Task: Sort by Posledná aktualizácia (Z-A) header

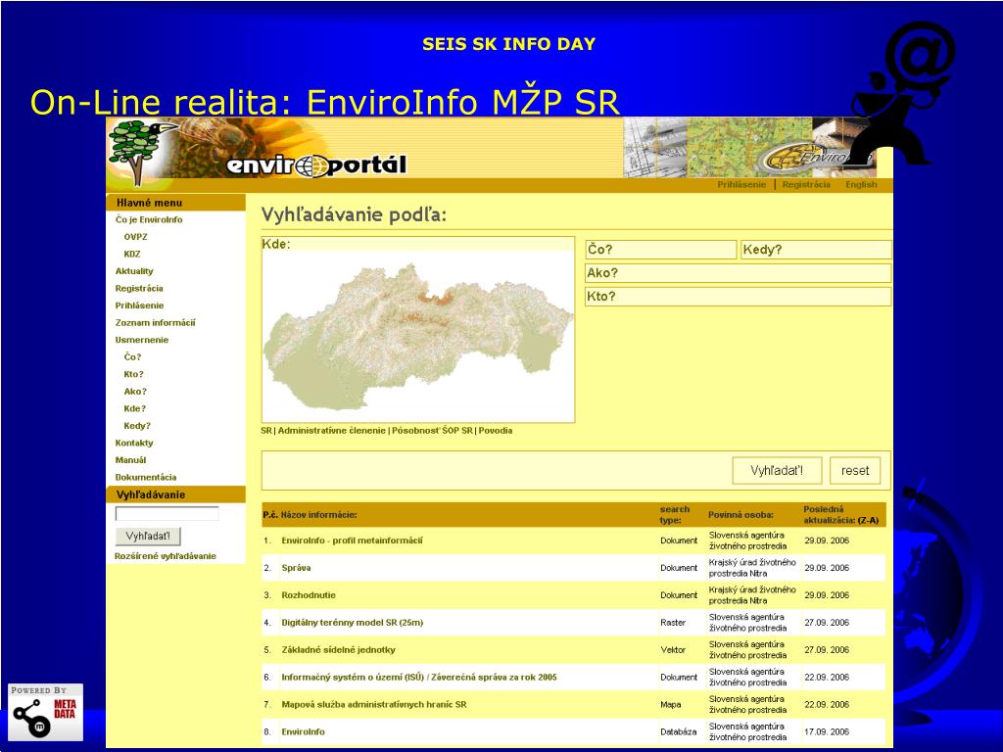Action: pyautogui.click(x=841, y=515)
